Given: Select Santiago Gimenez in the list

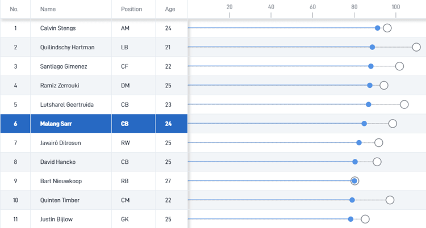Looking at the screenshot, I should [x=64, y=66].
